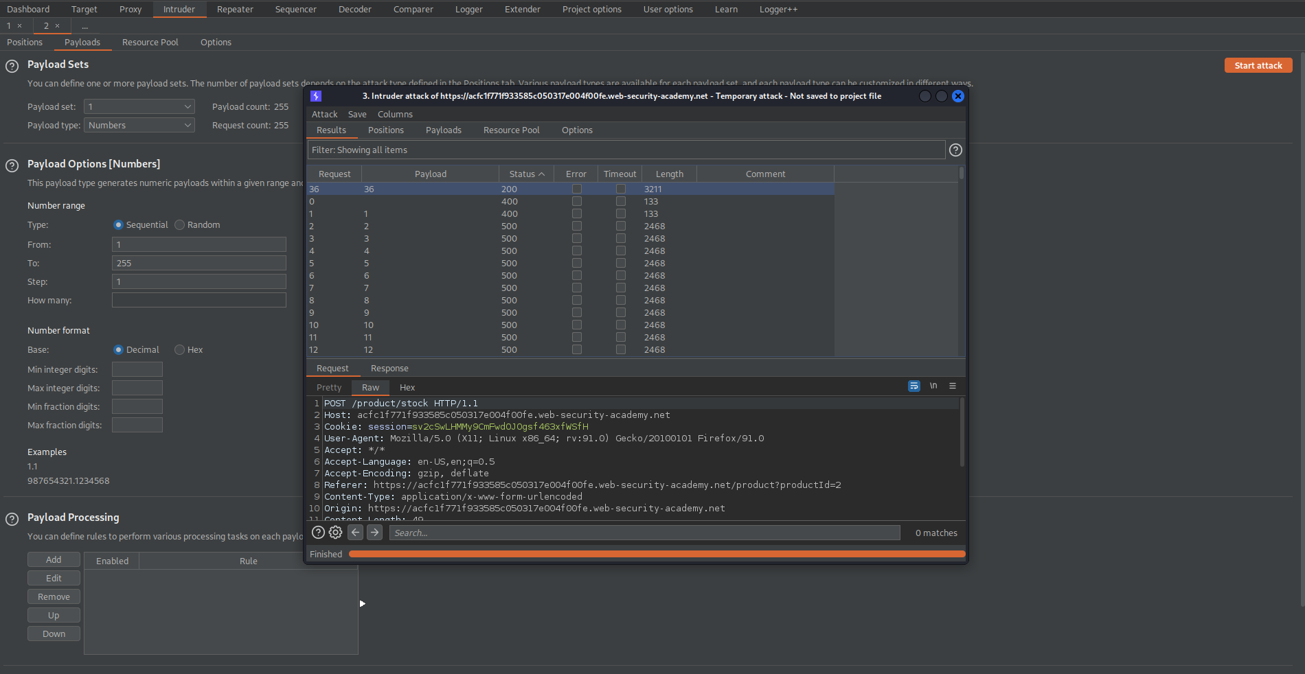The image size is (1305, 674).
Task: Open search settings gear icon
Action: pyautogui.click(x=335, y=533)
